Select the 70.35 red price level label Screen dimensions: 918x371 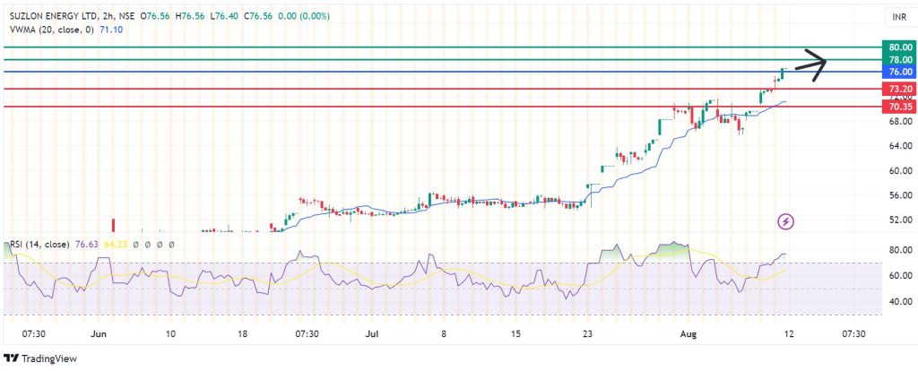coord(900,107)
